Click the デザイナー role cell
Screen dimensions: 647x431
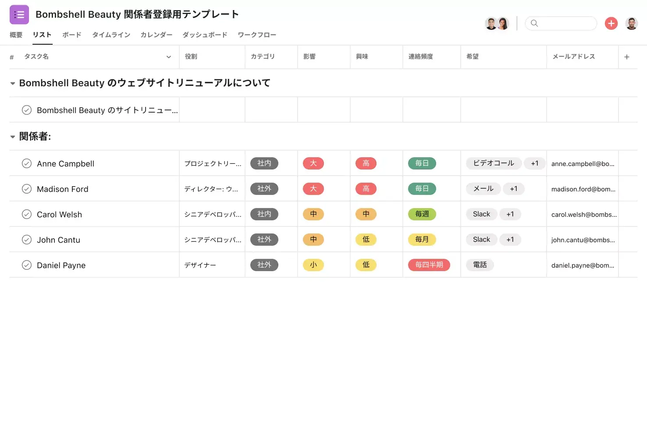[212, 265]
